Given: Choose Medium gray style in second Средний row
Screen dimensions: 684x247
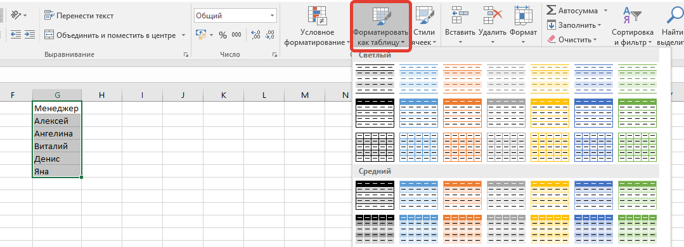Looking at the screenshot, I should tap(506, 229).
